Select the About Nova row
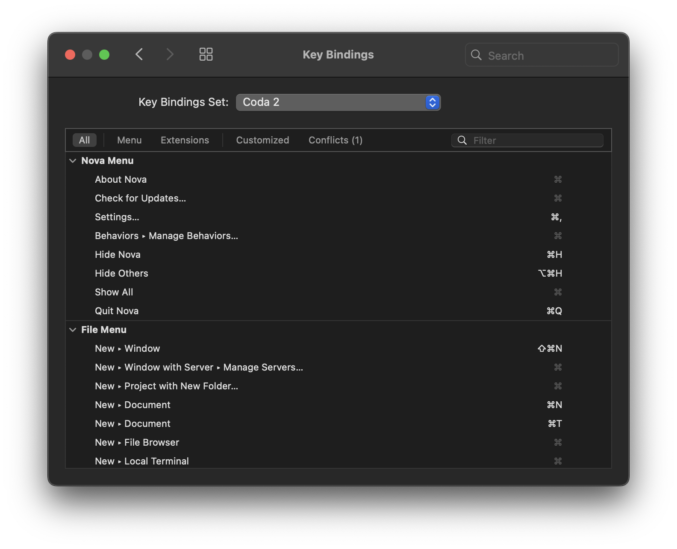 click(338, 179)
